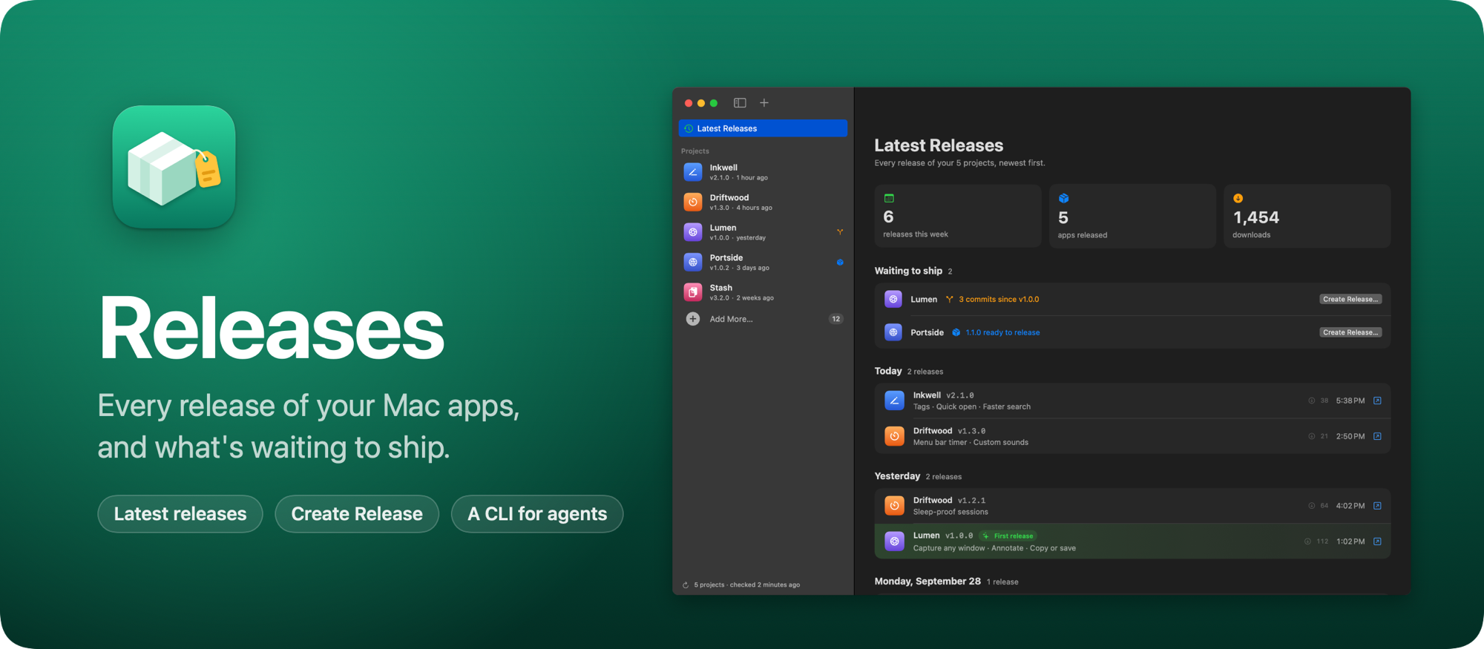Click '5:38 PM' timestamp on Inkwell row
This screenshot has height=649, width=1484.
(1350, 401)
